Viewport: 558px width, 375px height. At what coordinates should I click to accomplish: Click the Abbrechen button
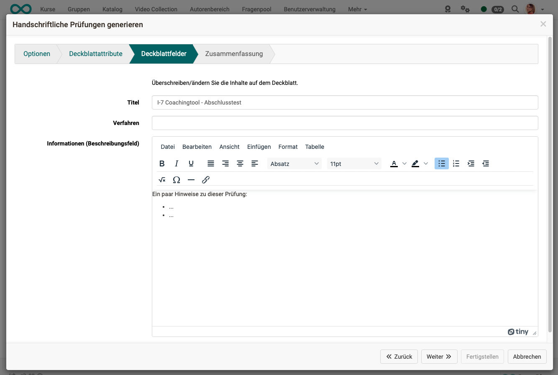527,357
